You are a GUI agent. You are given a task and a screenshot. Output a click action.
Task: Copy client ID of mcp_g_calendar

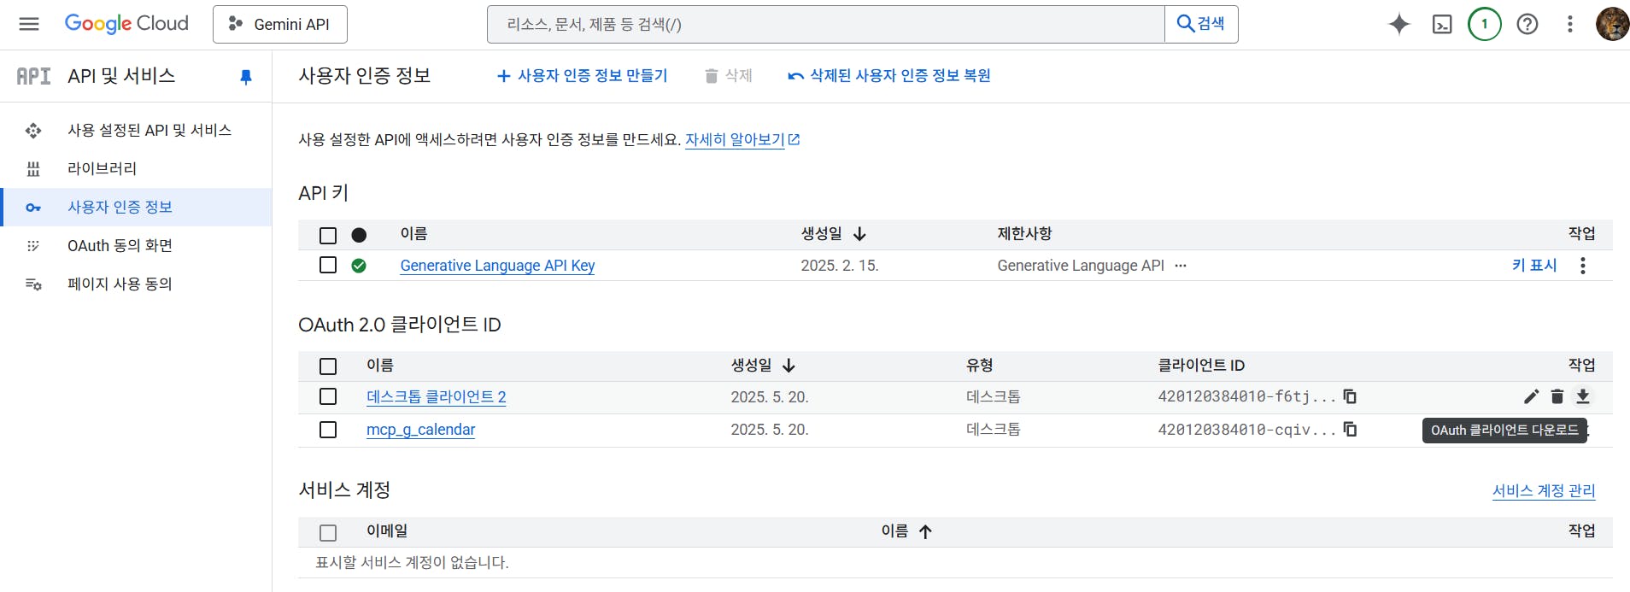pyautogui.click(x=1350, y=429)
